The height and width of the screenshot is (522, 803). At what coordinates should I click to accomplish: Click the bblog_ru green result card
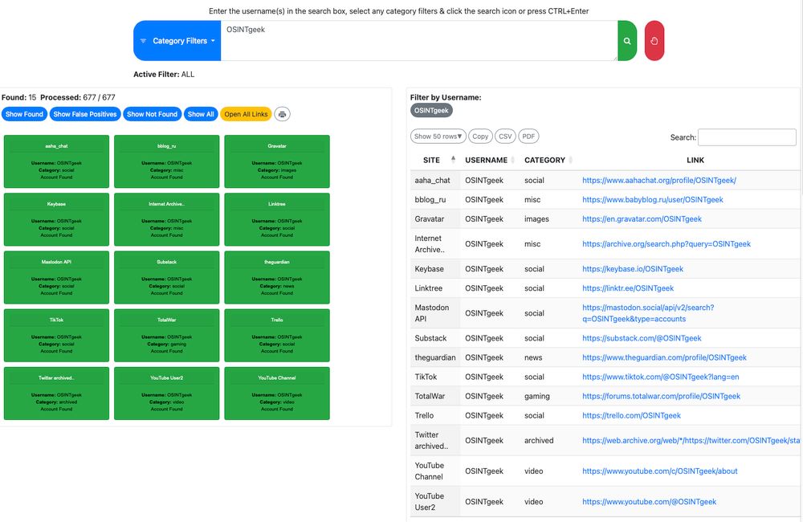pyautogui.click(x=166, y=161)
